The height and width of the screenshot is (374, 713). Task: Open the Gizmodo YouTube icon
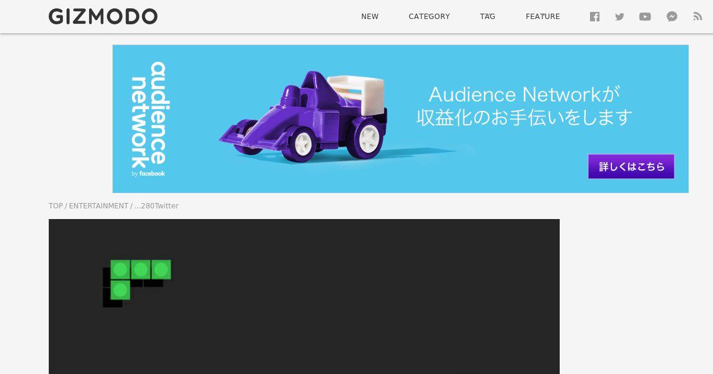click(x=645, y=17)
